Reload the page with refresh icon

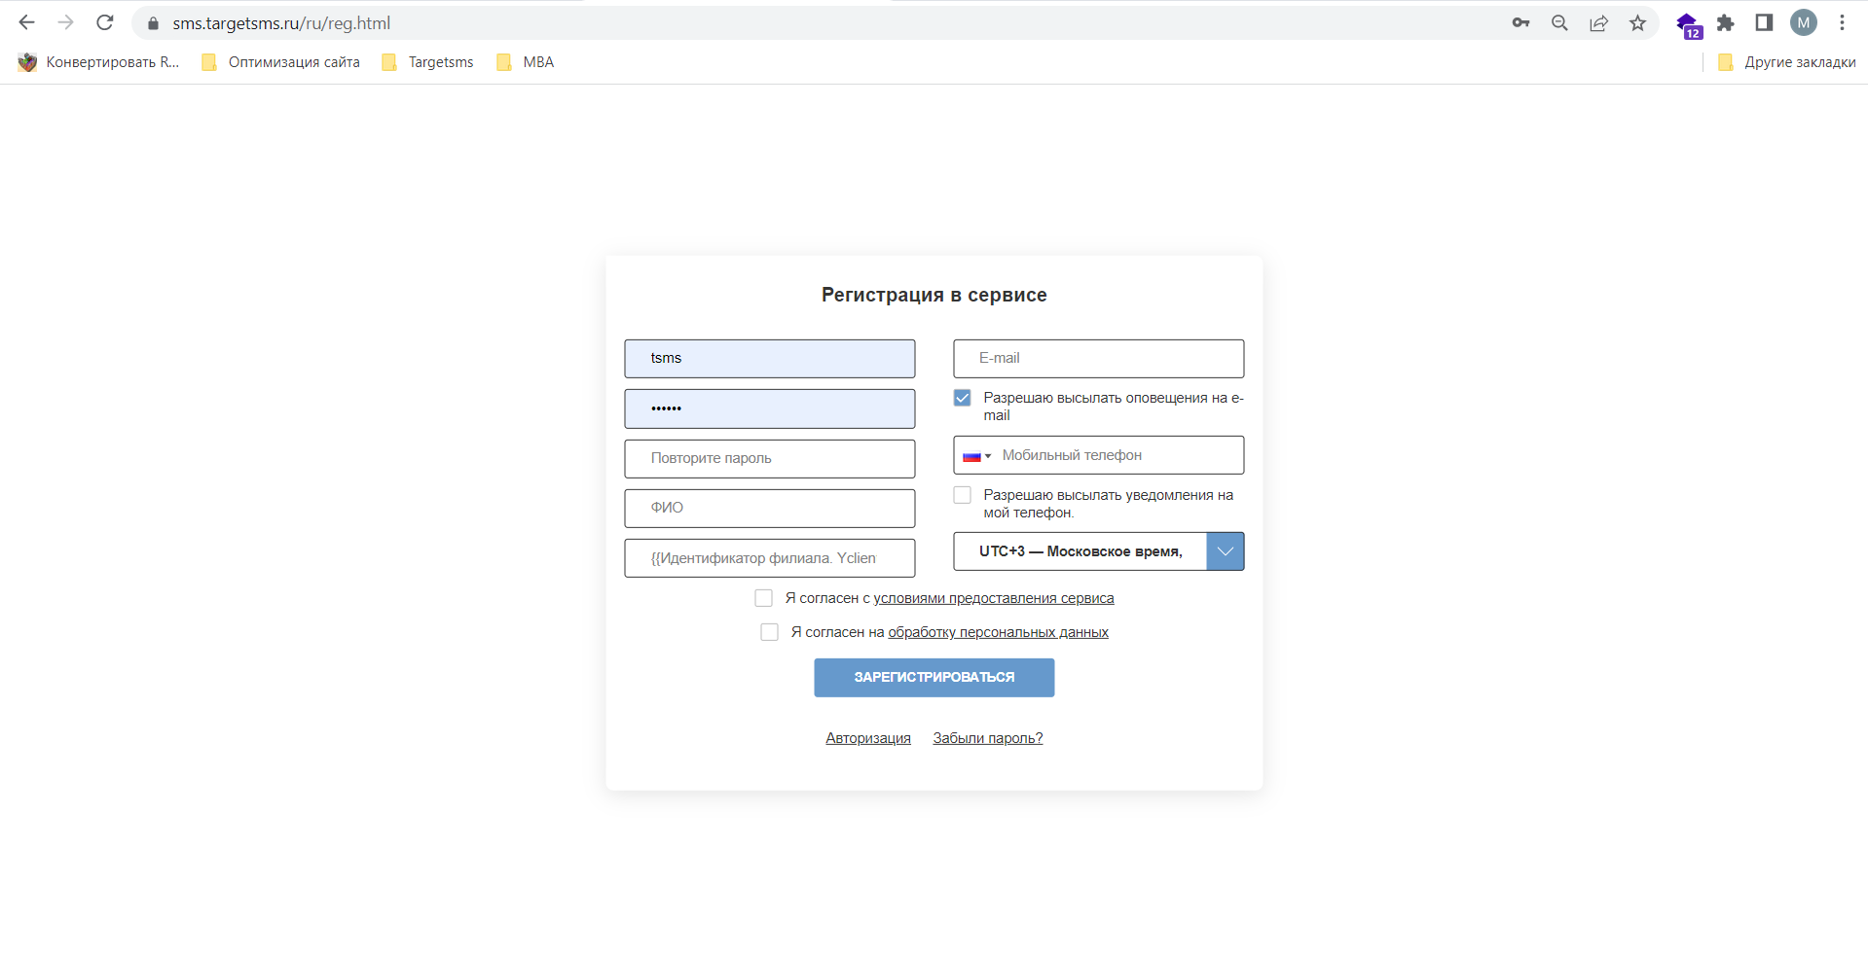[x=105, y=22]
